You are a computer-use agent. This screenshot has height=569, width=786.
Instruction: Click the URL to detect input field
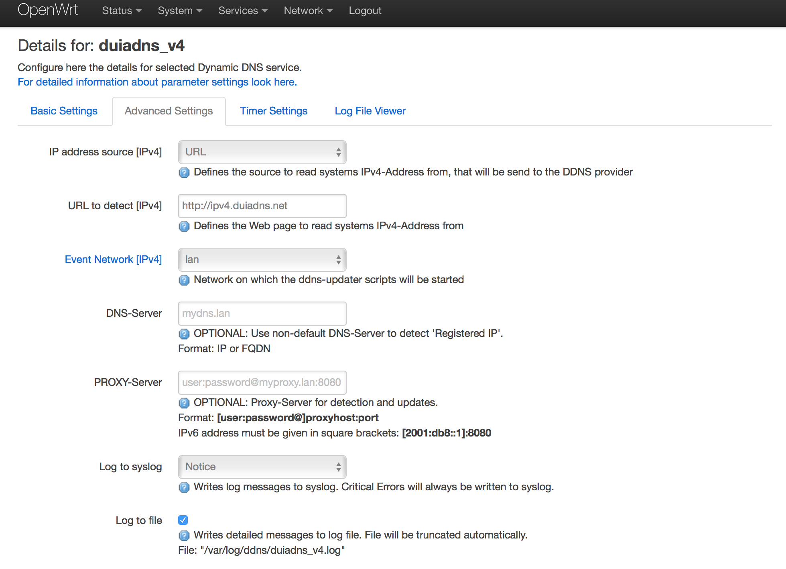[x=262, y=206]
